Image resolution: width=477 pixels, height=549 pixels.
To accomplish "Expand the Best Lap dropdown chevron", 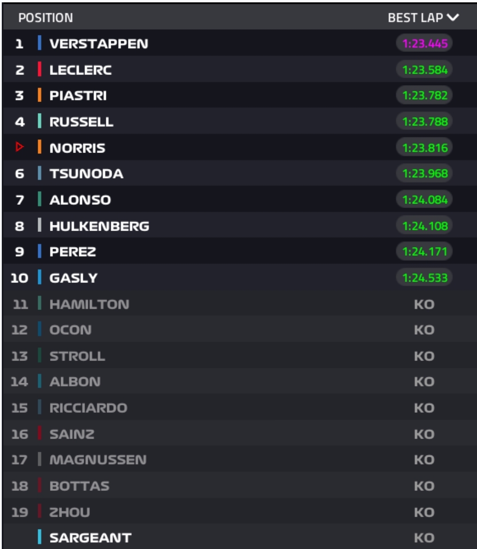I will [x=453, y=18].
